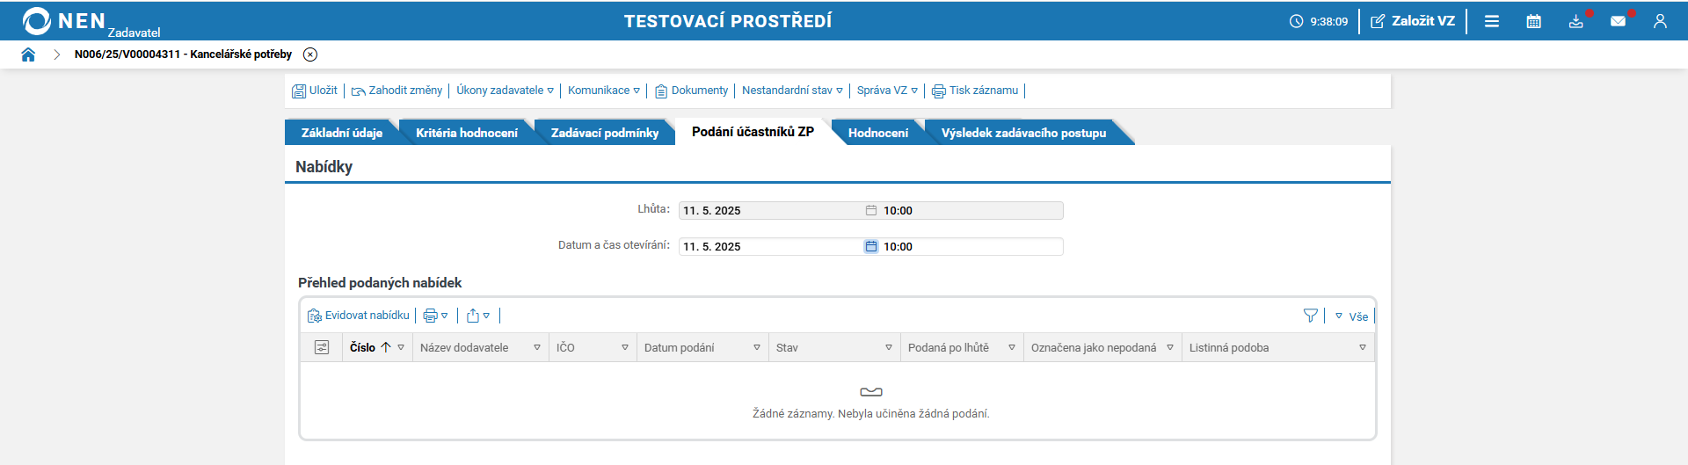Click the Lhůta date field

pos(770,211)
